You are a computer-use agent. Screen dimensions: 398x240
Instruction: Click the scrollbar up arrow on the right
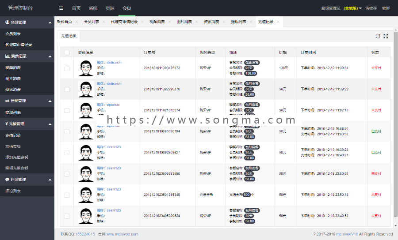pos(396,30)
